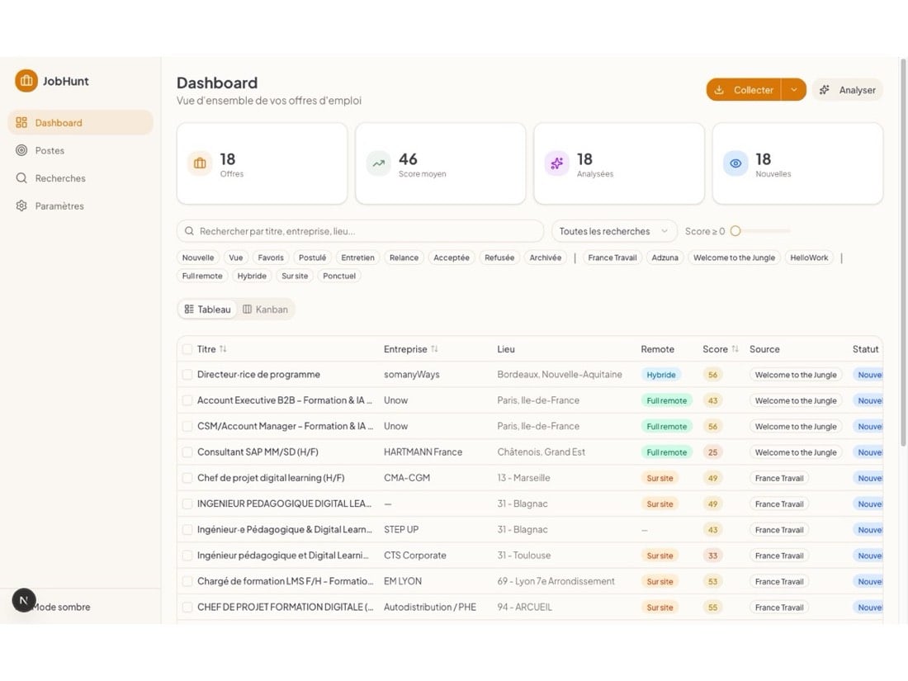Screen dimensions: 908x681
Task: Toggle the Postulé filter chip
Action: click(312, 258)
